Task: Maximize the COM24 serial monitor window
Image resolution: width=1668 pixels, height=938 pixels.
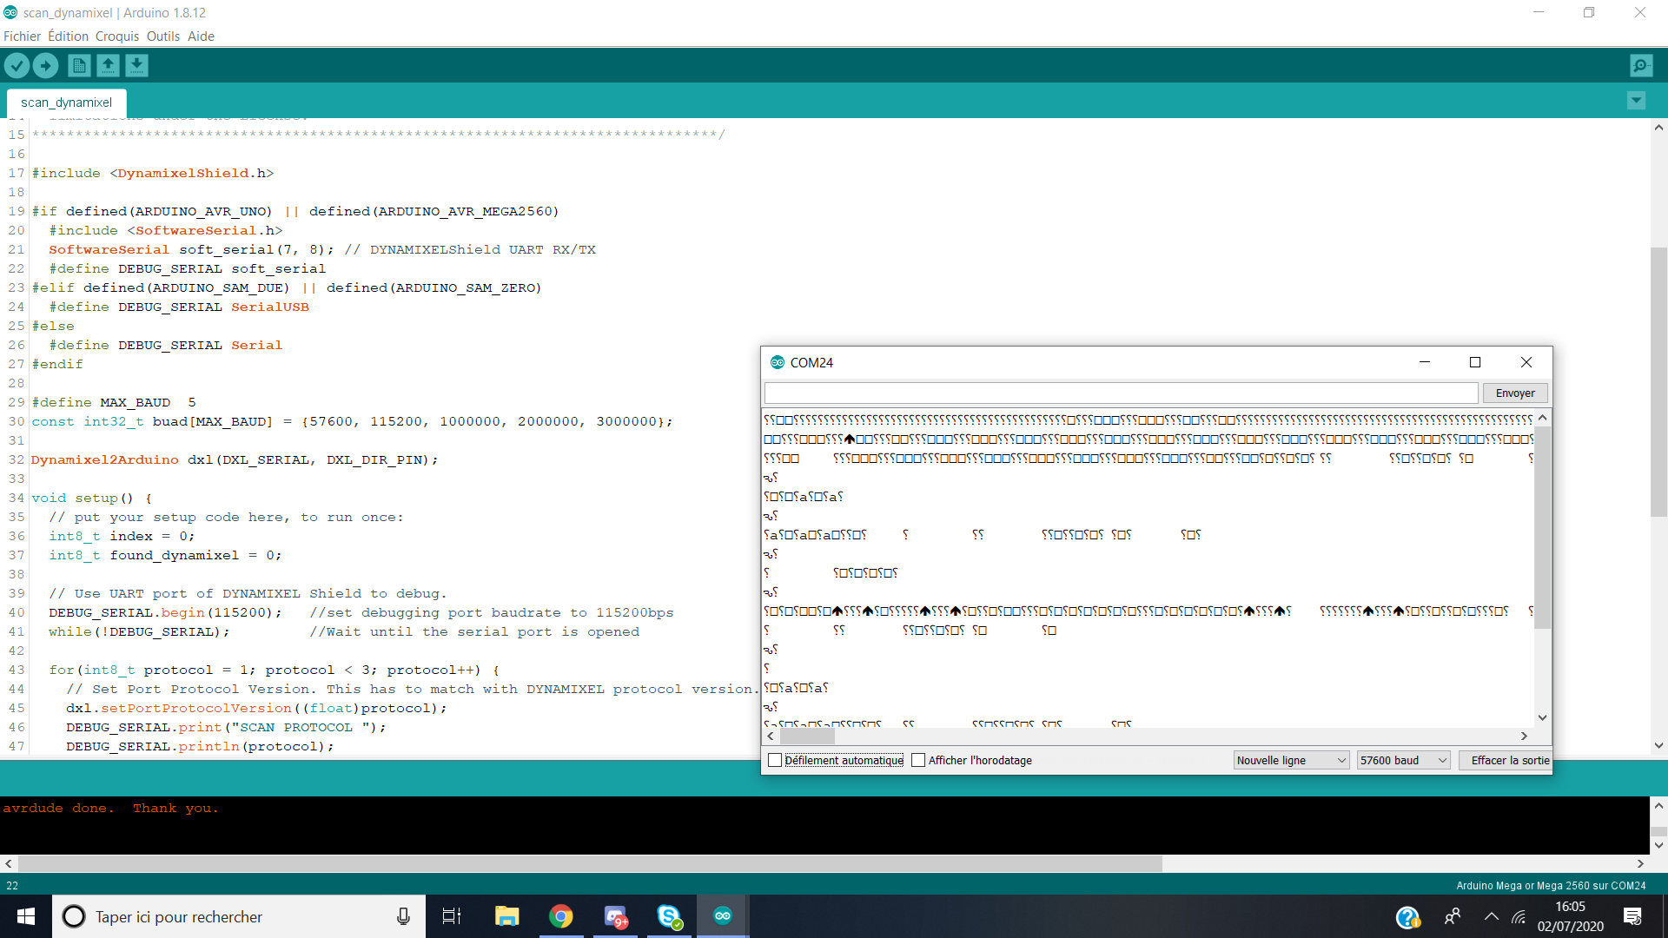Action: (1474, 362)
